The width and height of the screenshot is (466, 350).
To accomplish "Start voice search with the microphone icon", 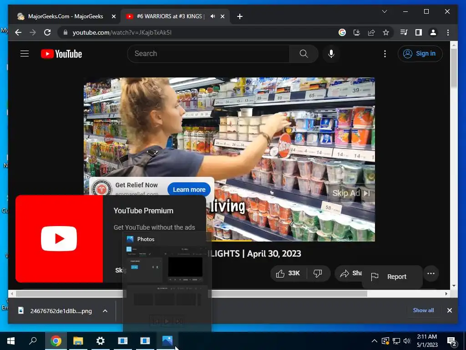I will point(331,54).
